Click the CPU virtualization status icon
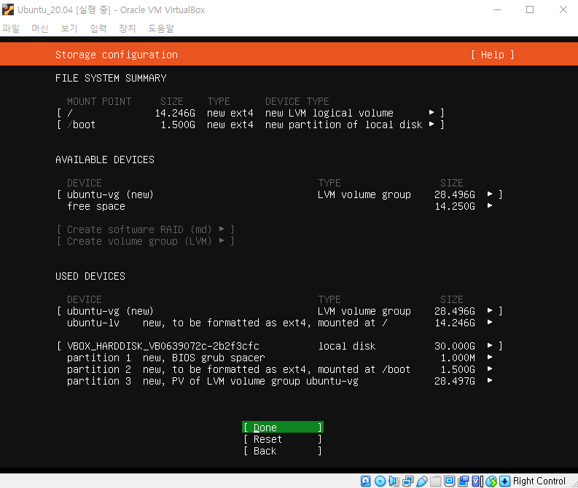 (x=477, y=481)
